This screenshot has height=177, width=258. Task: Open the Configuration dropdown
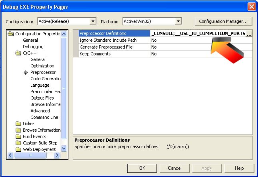(93, 21)
